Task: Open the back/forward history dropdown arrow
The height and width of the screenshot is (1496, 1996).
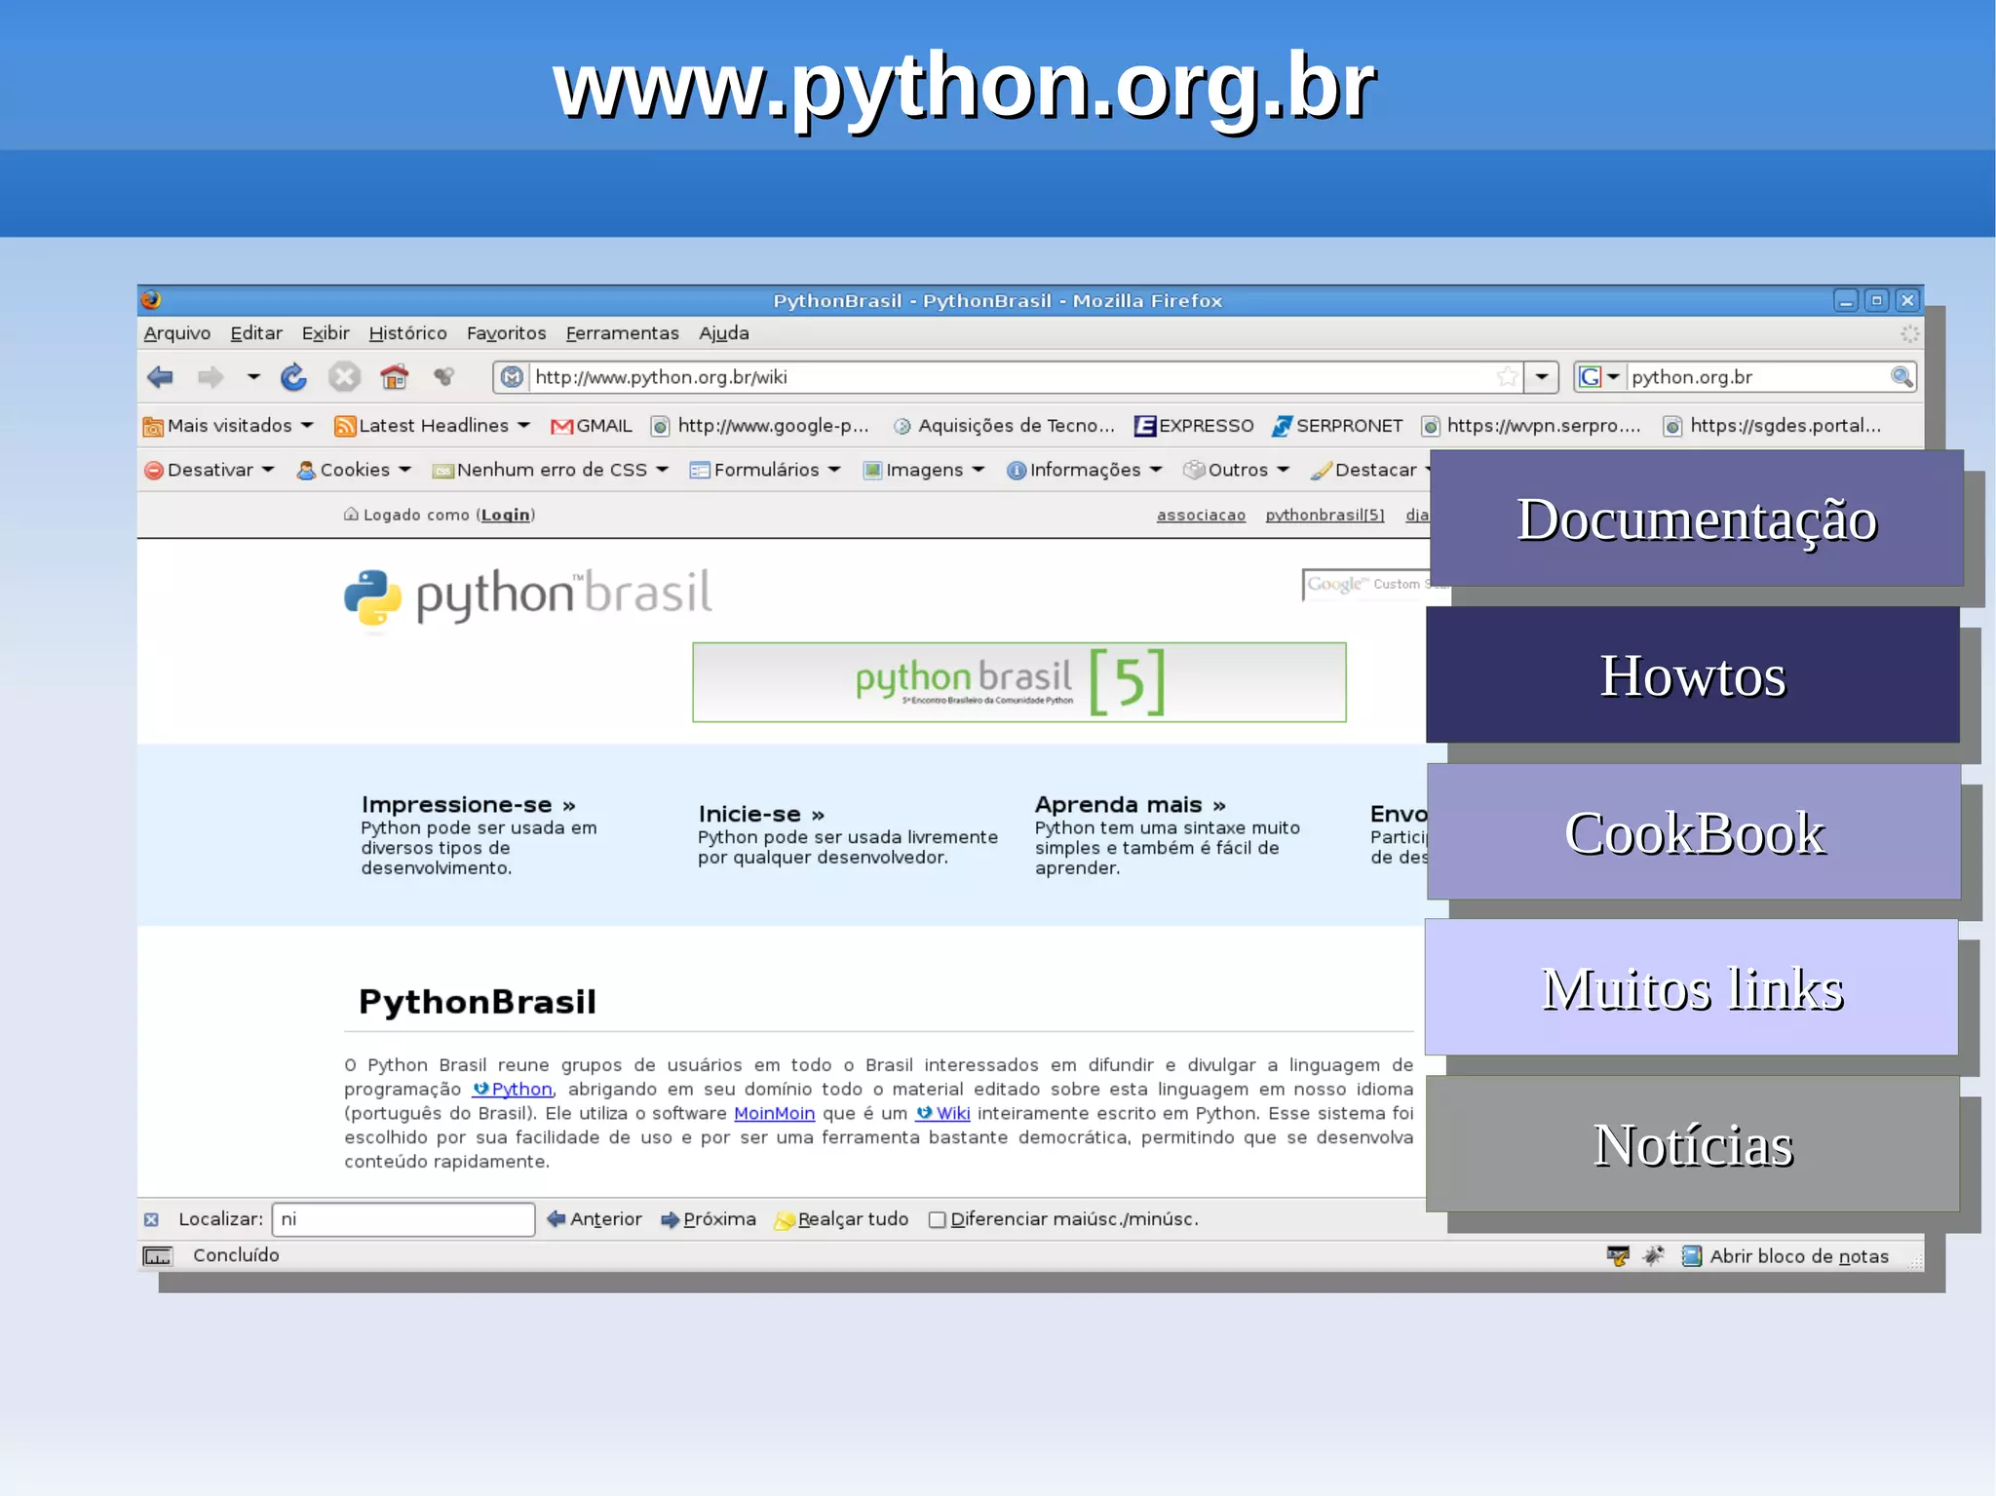Action: 253,376
